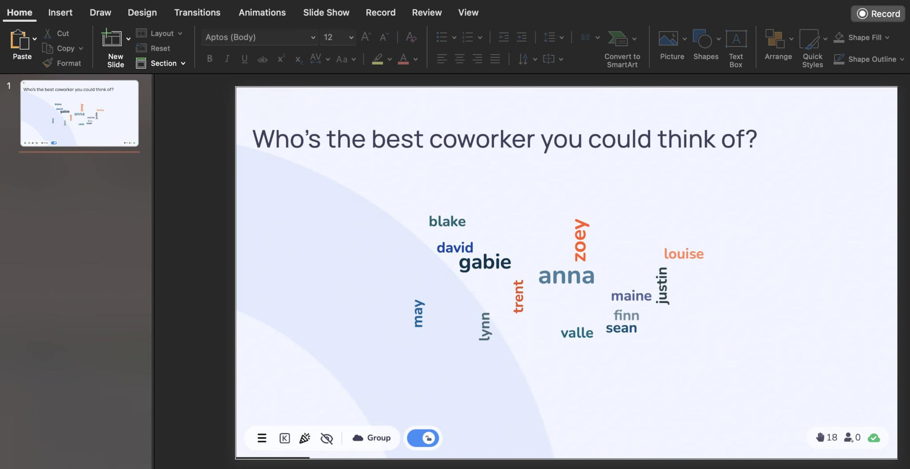Choose a font color from the swatch
This screenshot has height=469, width=910.
pos(403,58)
